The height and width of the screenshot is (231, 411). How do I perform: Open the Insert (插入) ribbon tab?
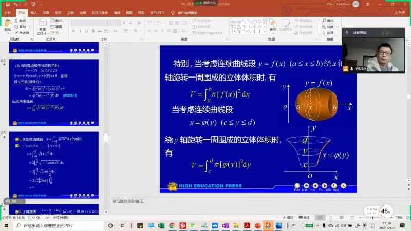point(33,12)
